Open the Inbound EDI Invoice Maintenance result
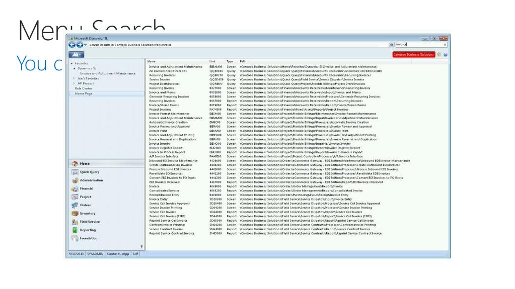This screenshot has height=289, width=515. 173,161
